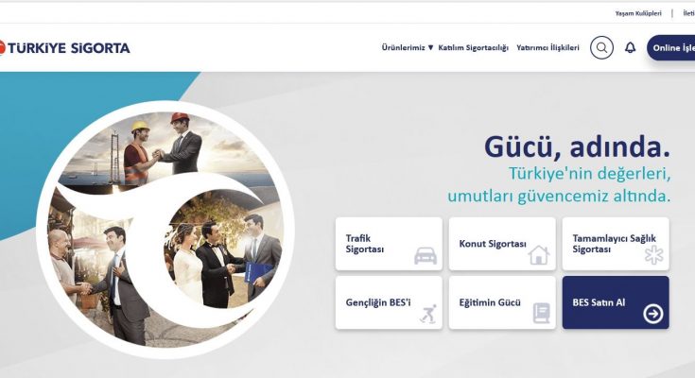Click the skater icon on Gençliğin BES'i
The image size is (695, 378).
(x=428, y=314)
